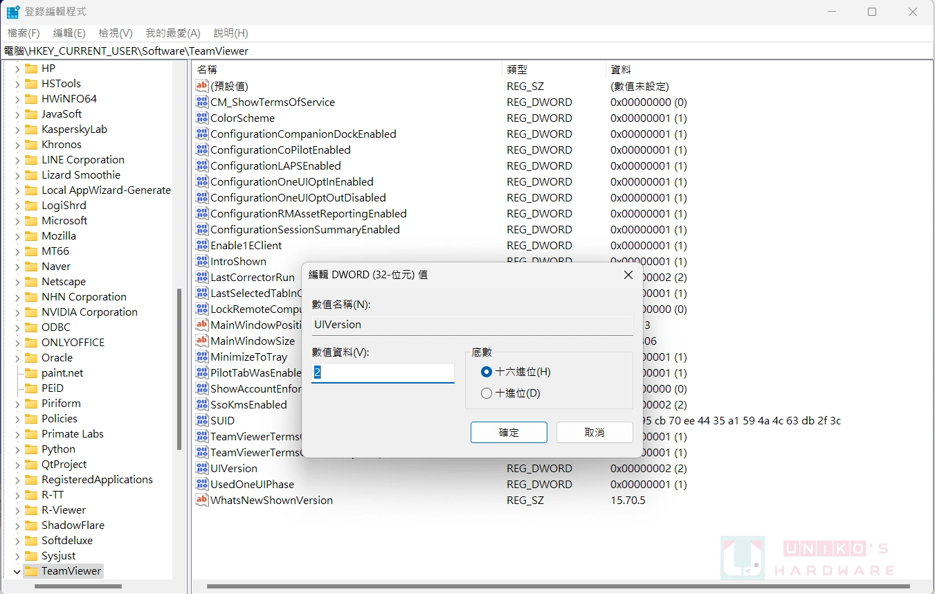935x594 pixels.
Task: Select the 十六進位(H) hexadecimal radio button
Action: point(487,372)
